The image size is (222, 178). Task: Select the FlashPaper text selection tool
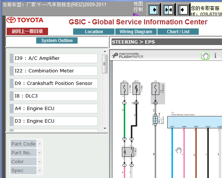click(x=215, y=55)
